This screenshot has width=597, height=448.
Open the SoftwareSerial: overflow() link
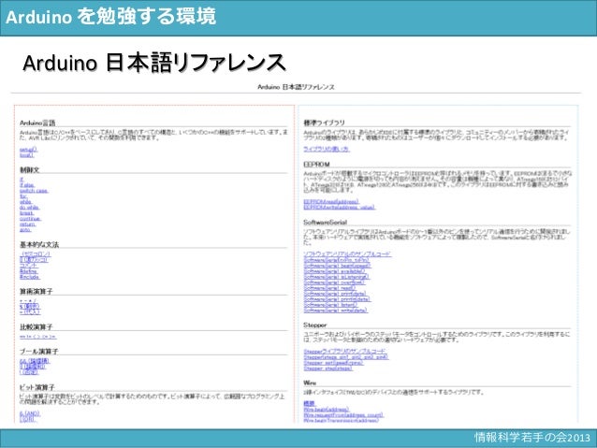334,282
